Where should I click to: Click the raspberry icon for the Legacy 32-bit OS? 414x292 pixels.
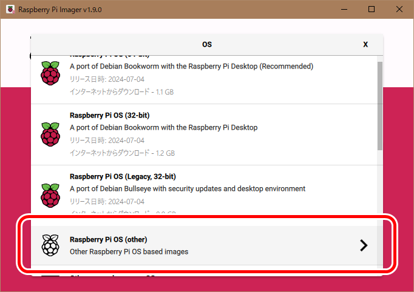[x=50, y=194]
